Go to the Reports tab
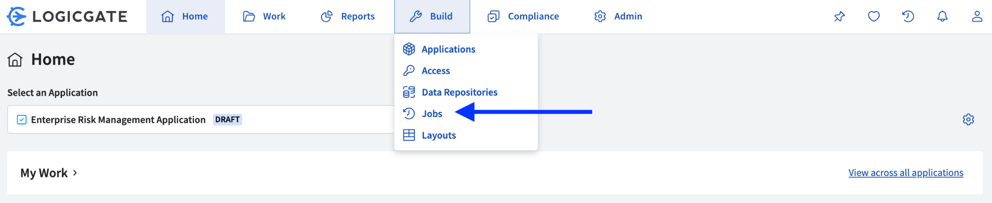This screenshot has width=992, height=203. 348,16
